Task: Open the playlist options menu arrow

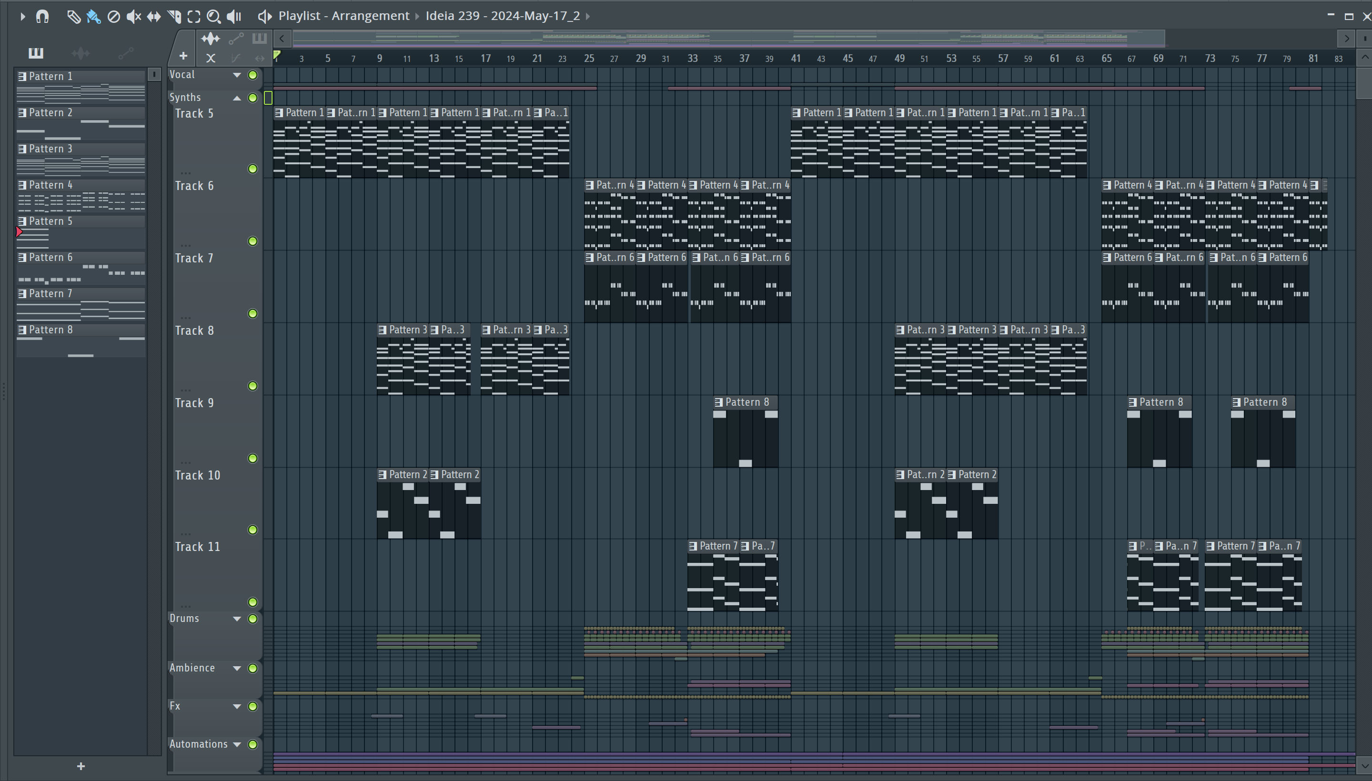Action: tap(22, 17)
